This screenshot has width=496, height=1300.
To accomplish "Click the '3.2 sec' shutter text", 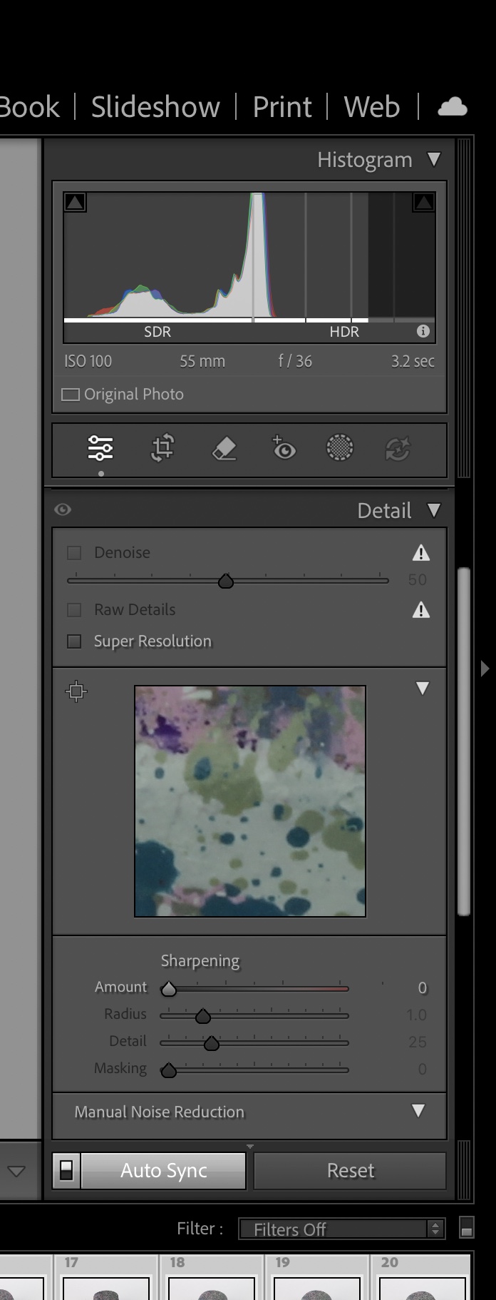I will (x=413, y=361).
